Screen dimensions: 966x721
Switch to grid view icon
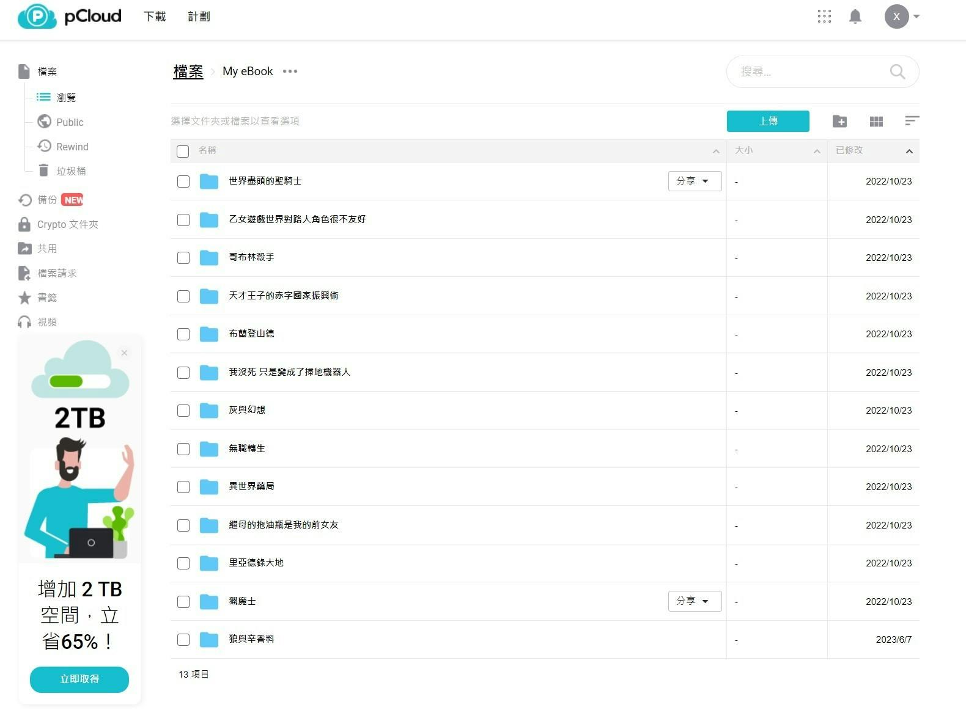[x=876, y=122]
